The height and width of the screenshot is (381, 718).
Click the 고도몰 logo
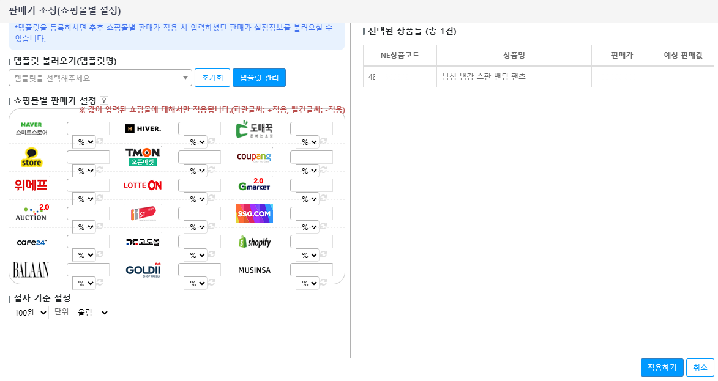click(143, 242)
